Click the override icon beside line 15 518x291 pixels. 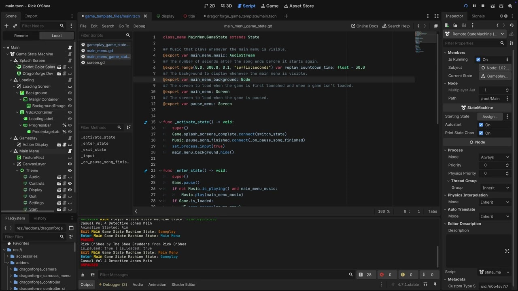[x=146, y=122]
